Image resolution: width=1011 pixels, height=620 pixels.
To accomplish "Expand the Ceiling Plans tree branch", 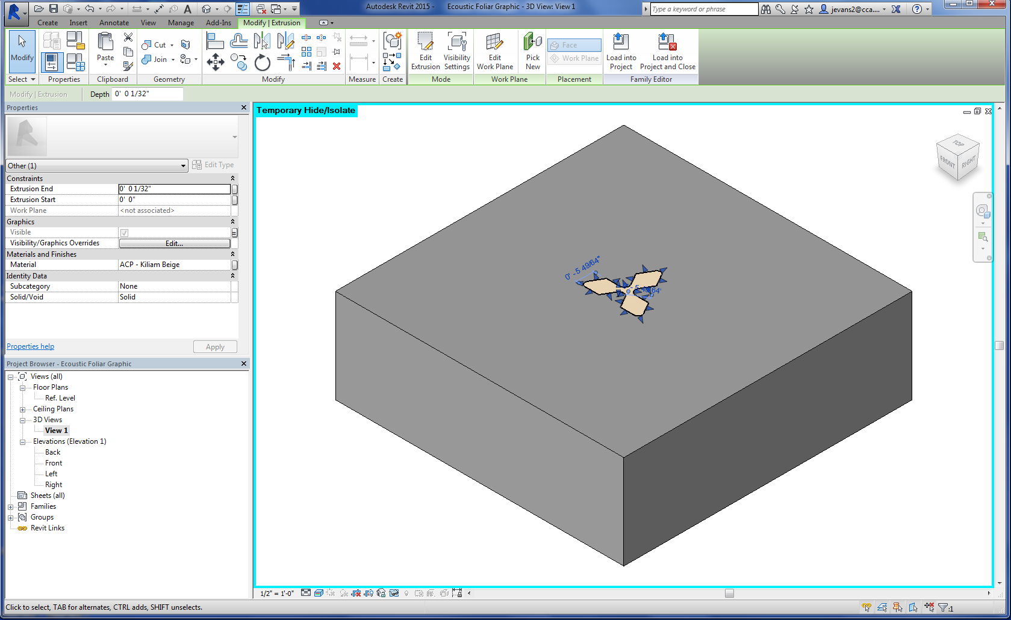I will point(22,409).
